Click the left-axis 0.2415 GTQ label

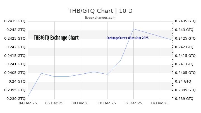pos(15,56)
